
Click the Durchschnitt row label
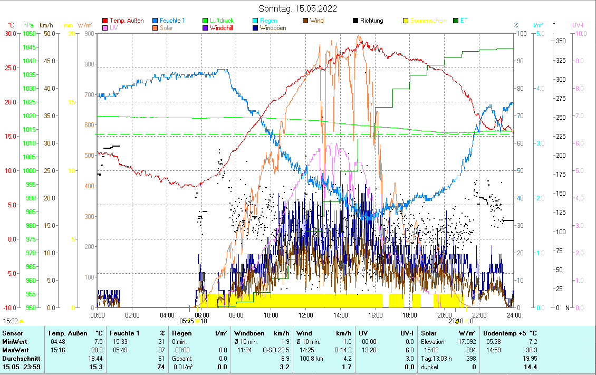point(19,358)
